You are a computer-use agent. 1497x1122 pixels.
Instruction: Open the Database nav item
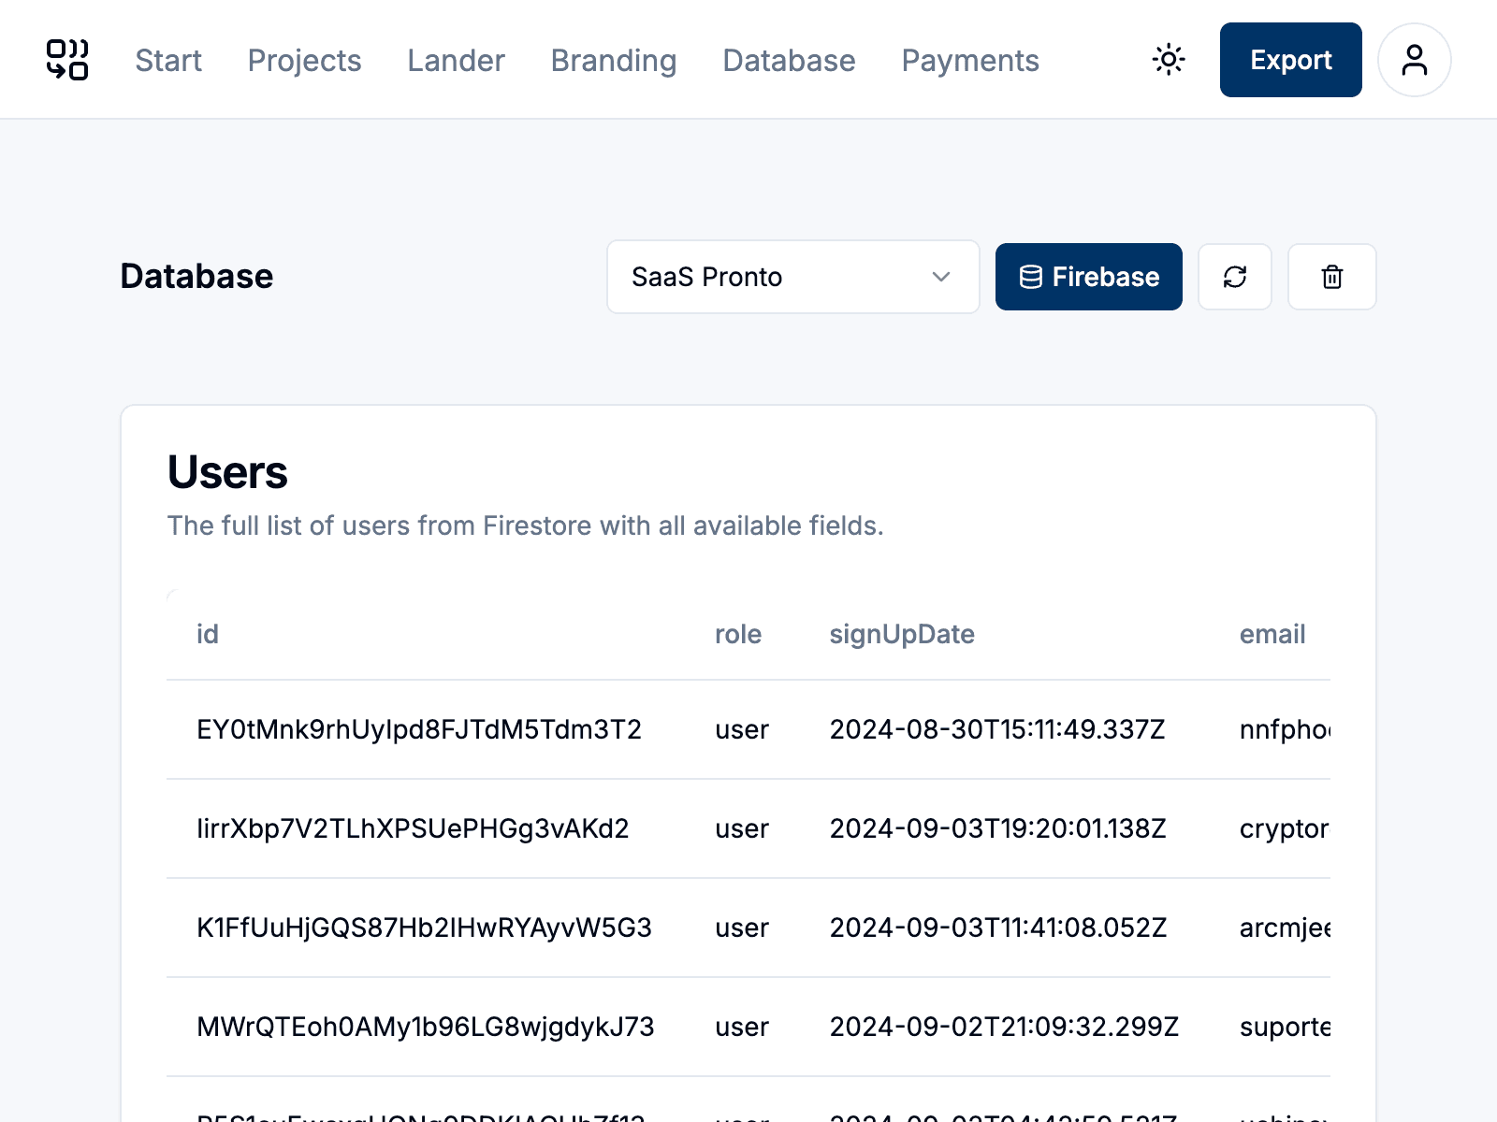click(x=789, y=61)
